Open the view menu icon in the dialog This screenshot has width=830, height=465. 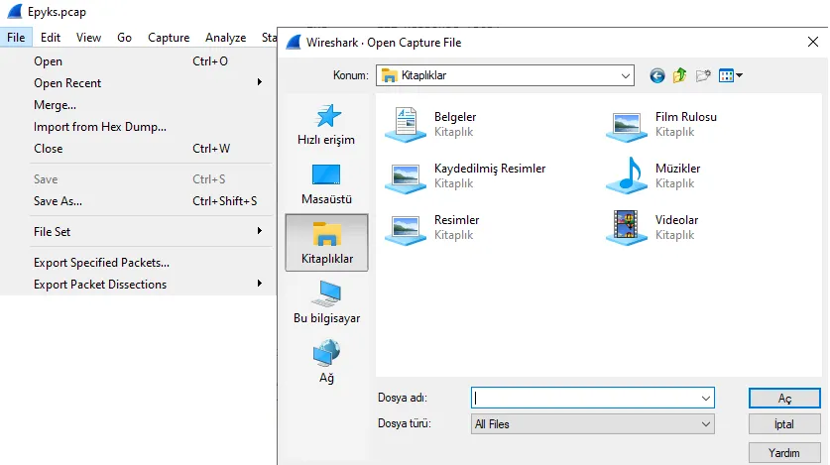731,75
